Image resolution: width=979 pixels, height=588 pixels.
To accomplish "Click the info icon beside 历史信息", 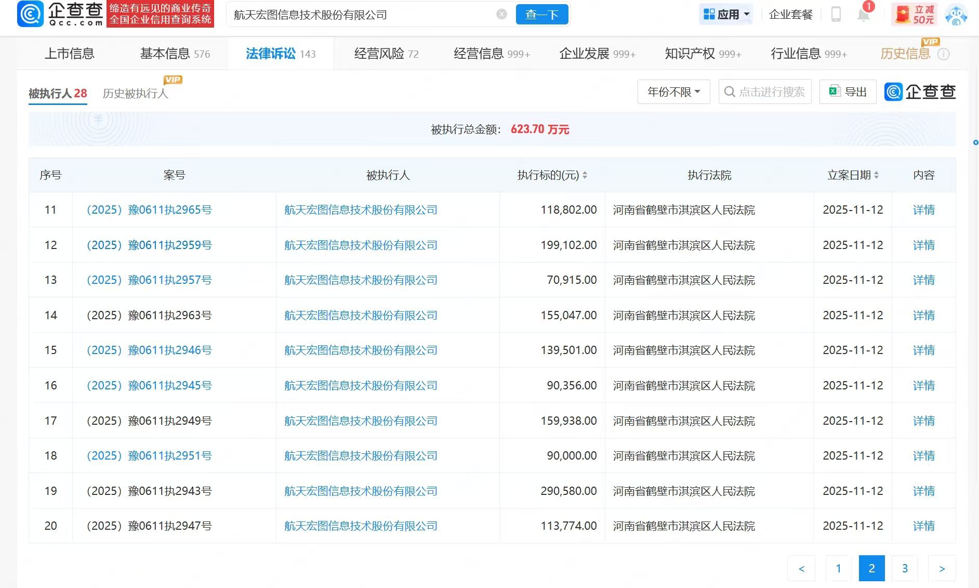I will 944,54.
